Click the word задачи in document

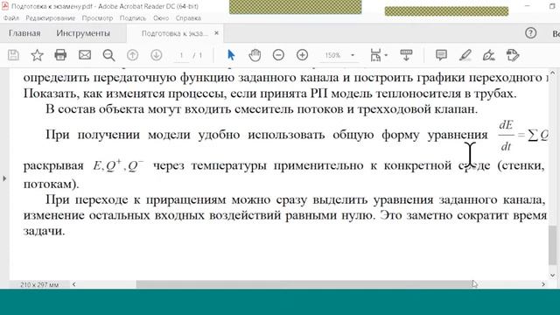[x=43, y=231]
